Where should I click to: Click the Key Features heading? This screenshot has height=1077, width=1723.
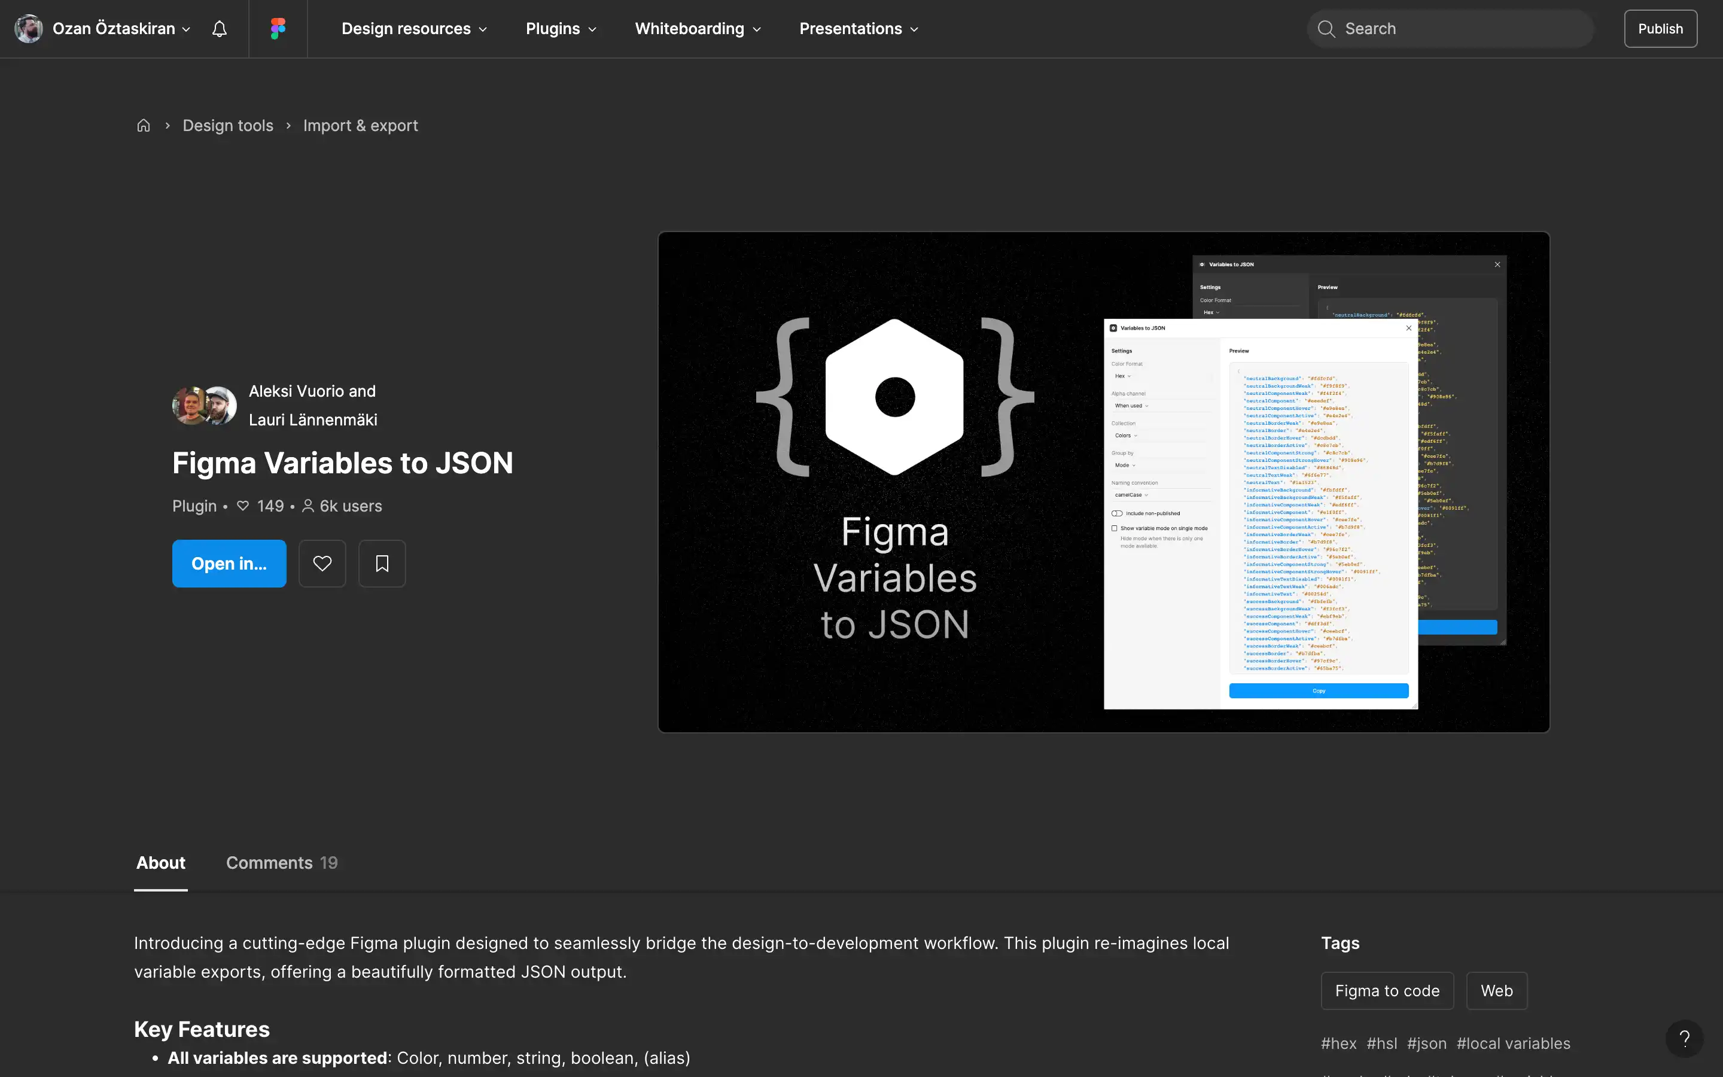pyautogui.click(x=202, y=1029)
